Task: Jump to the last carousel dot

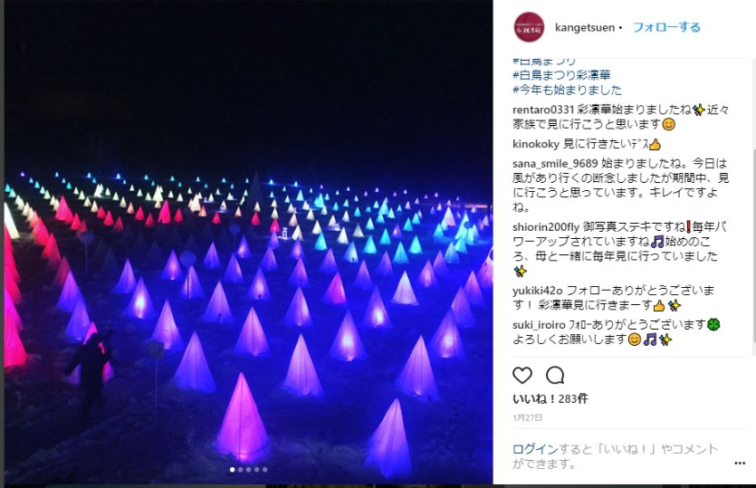Action: (264, 469)
